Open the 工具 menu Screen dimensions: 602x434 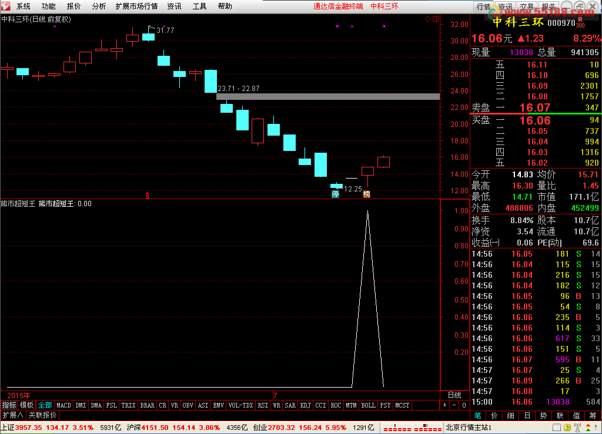point(200,6)
